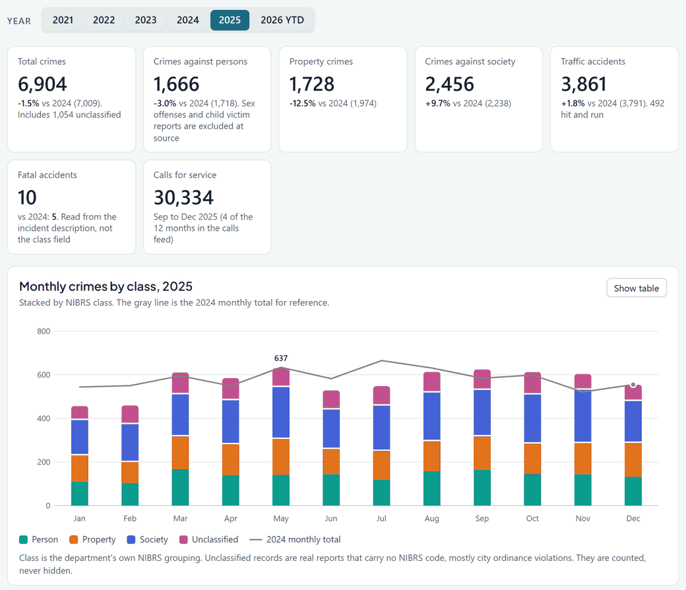This screenshot has width=686, height=590.
Task: Switch to 2026 YTD tab
Action: pos(282,20)
